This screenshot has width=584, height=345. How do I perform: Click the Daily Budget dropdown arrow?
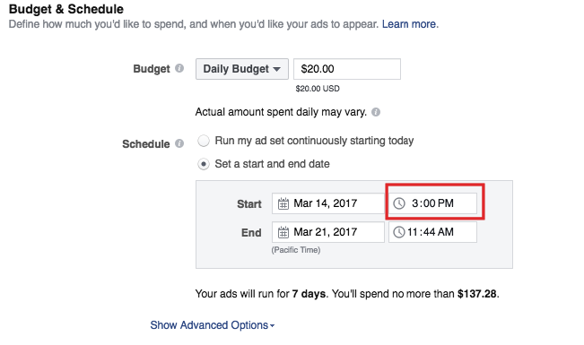click(x=276, y=69)
